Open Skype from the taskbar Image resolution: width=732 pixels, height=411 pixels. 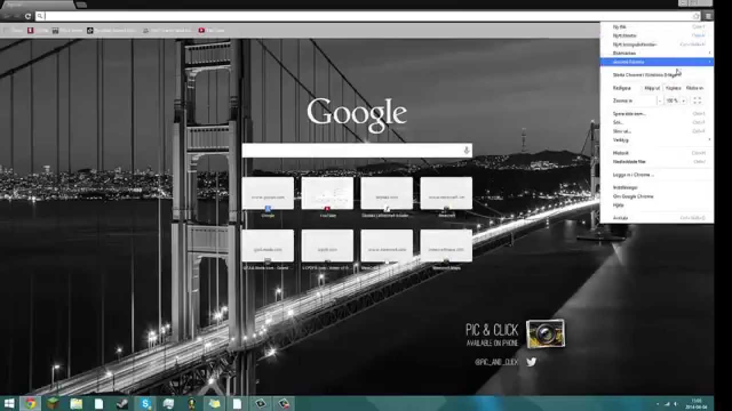[x=145, y=404]
